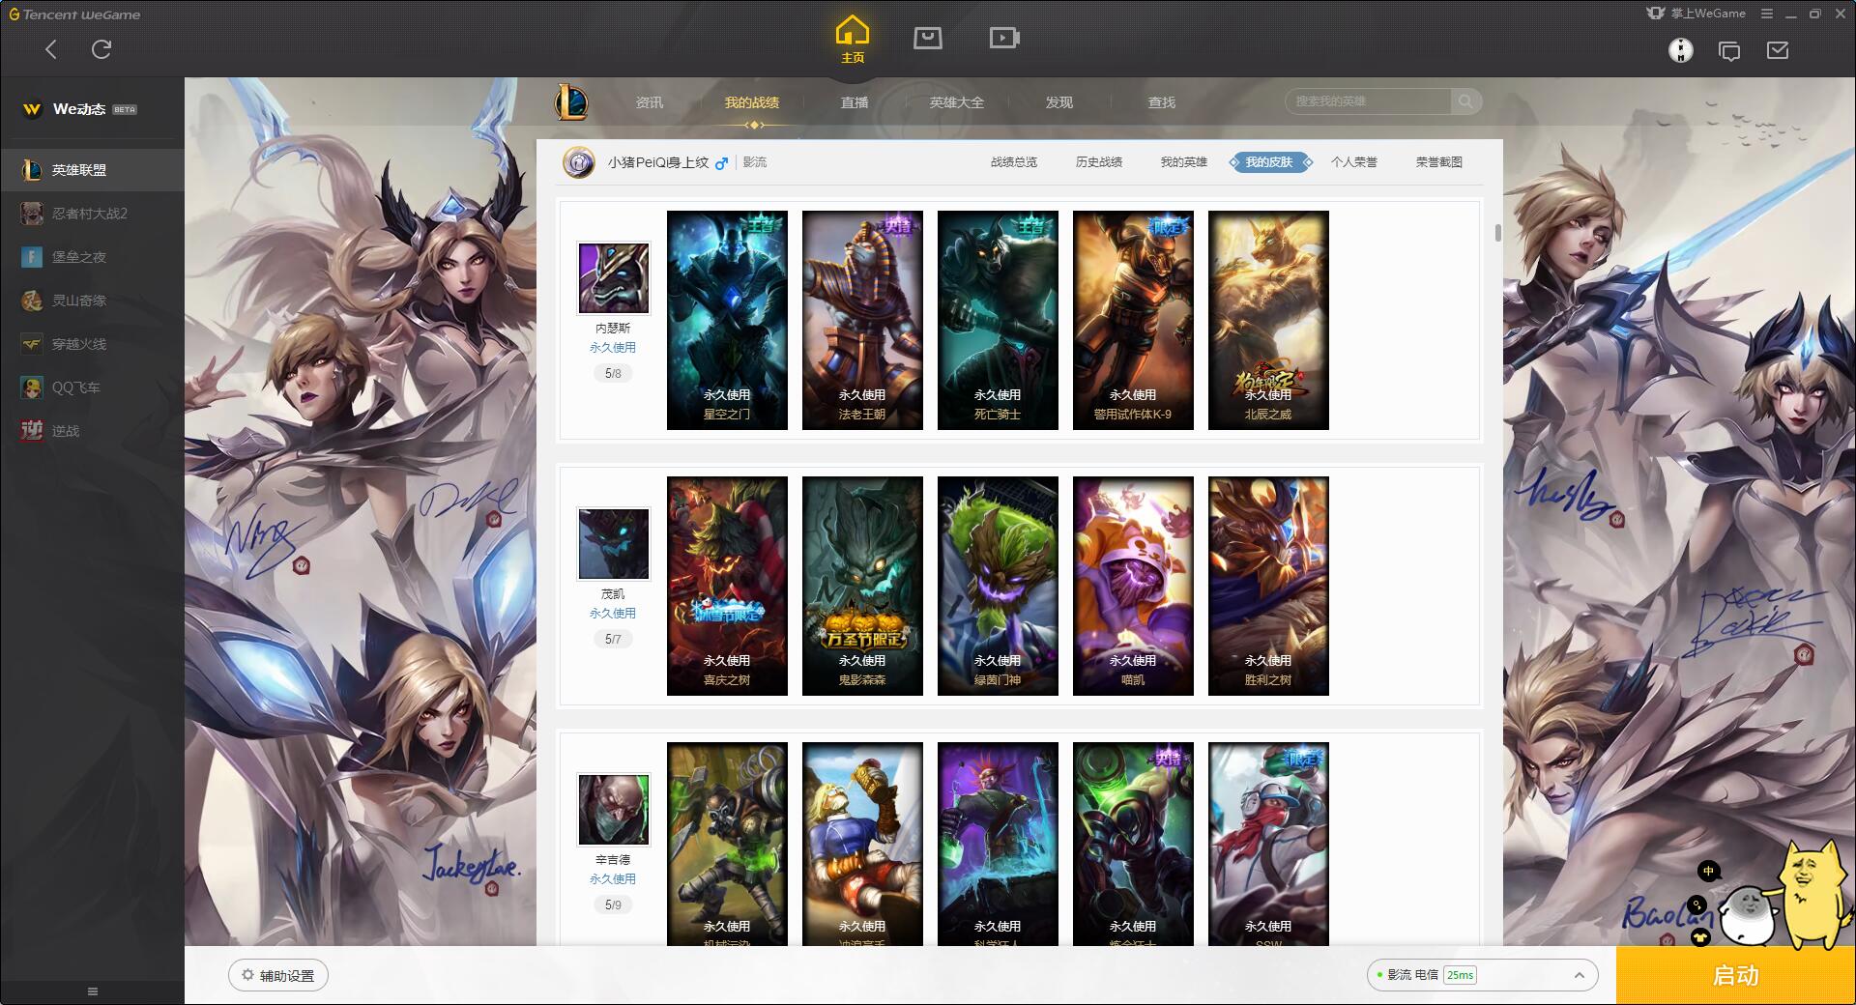Screen dimensions: 1856x1005
Task: Click the 辛吉德 champion portrait
Action: coord(613,810)
